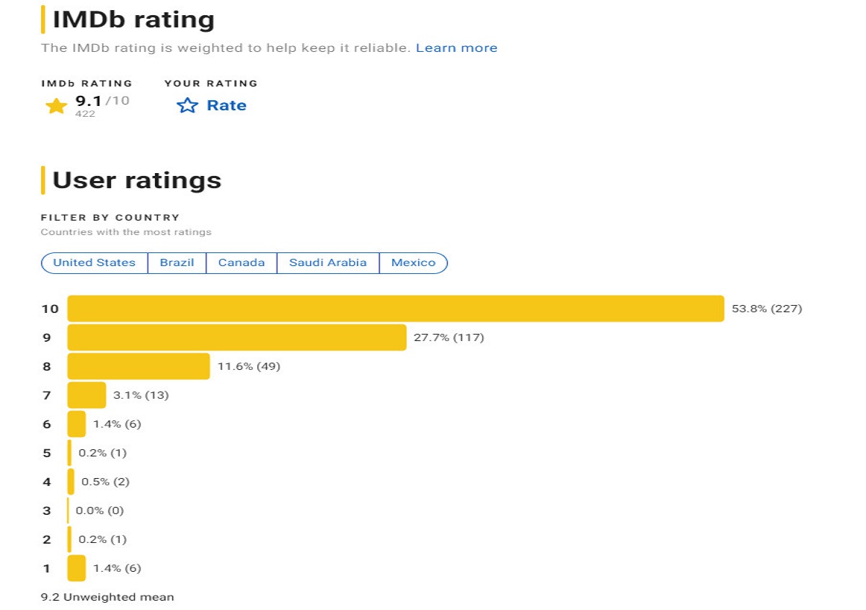The width and height of the screenshot is (866, 610).
Task: Click the User ratings heading
Action: tap(137, 180)
